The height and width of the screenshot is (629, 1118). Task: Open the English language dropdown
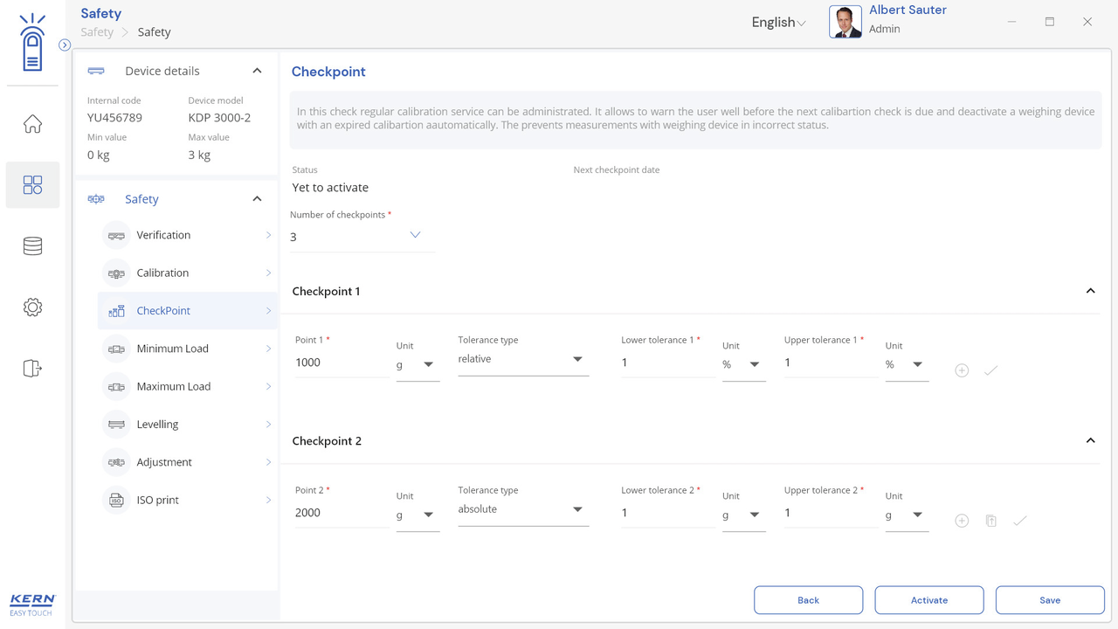(x=777, y=23)
